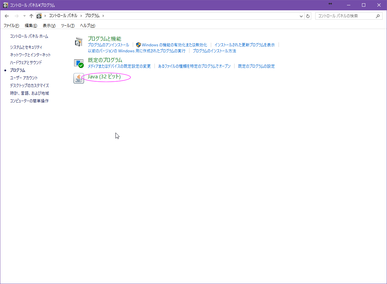Expand the address bar history dropdown
Image resolution: width=387 pixels, height=284 pixels.
click(x=301, y=16)
